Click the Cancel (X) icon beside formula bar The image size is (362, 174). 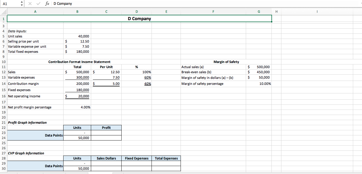[x=30, y=3]
